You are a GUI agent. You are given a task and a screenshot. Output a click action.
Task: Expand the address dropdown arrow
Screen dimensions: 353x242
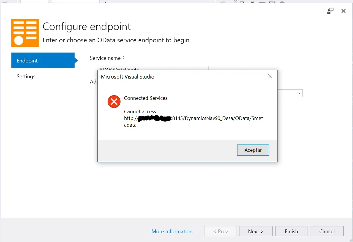(x=299, y=93)
